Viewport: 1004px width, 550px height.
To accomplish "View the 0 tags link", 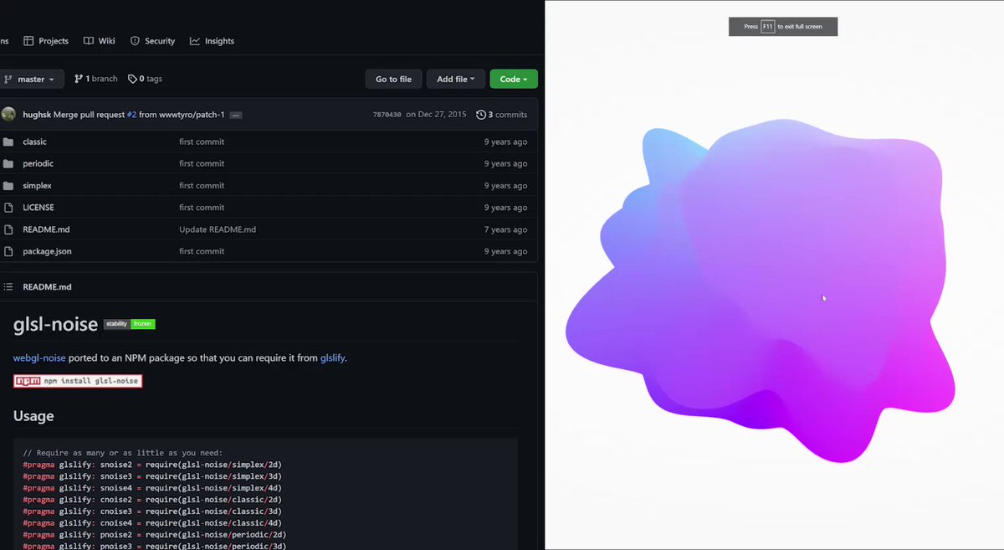I will [x=145, y=79].
